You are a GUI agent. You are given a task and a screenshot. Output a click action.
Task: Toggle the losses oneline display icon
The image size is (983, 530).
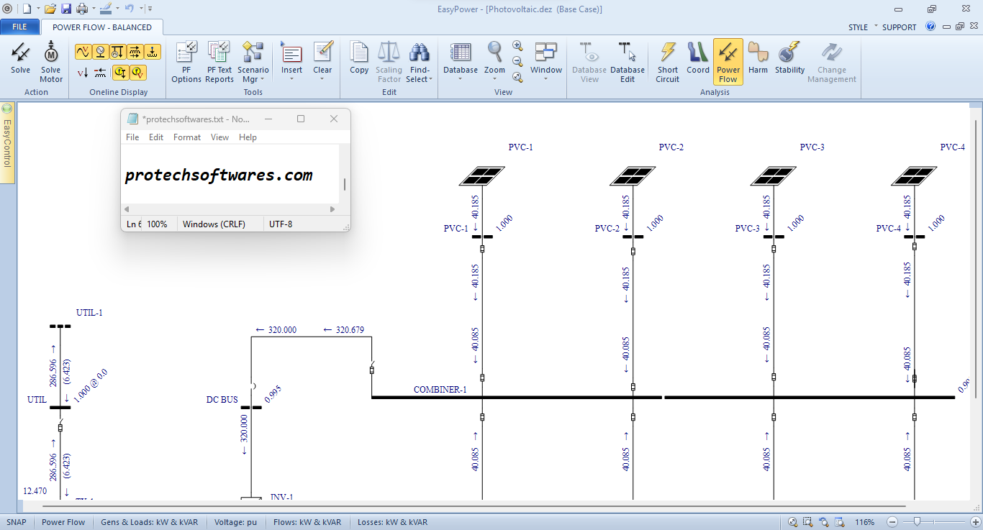[x=152, y=52]
